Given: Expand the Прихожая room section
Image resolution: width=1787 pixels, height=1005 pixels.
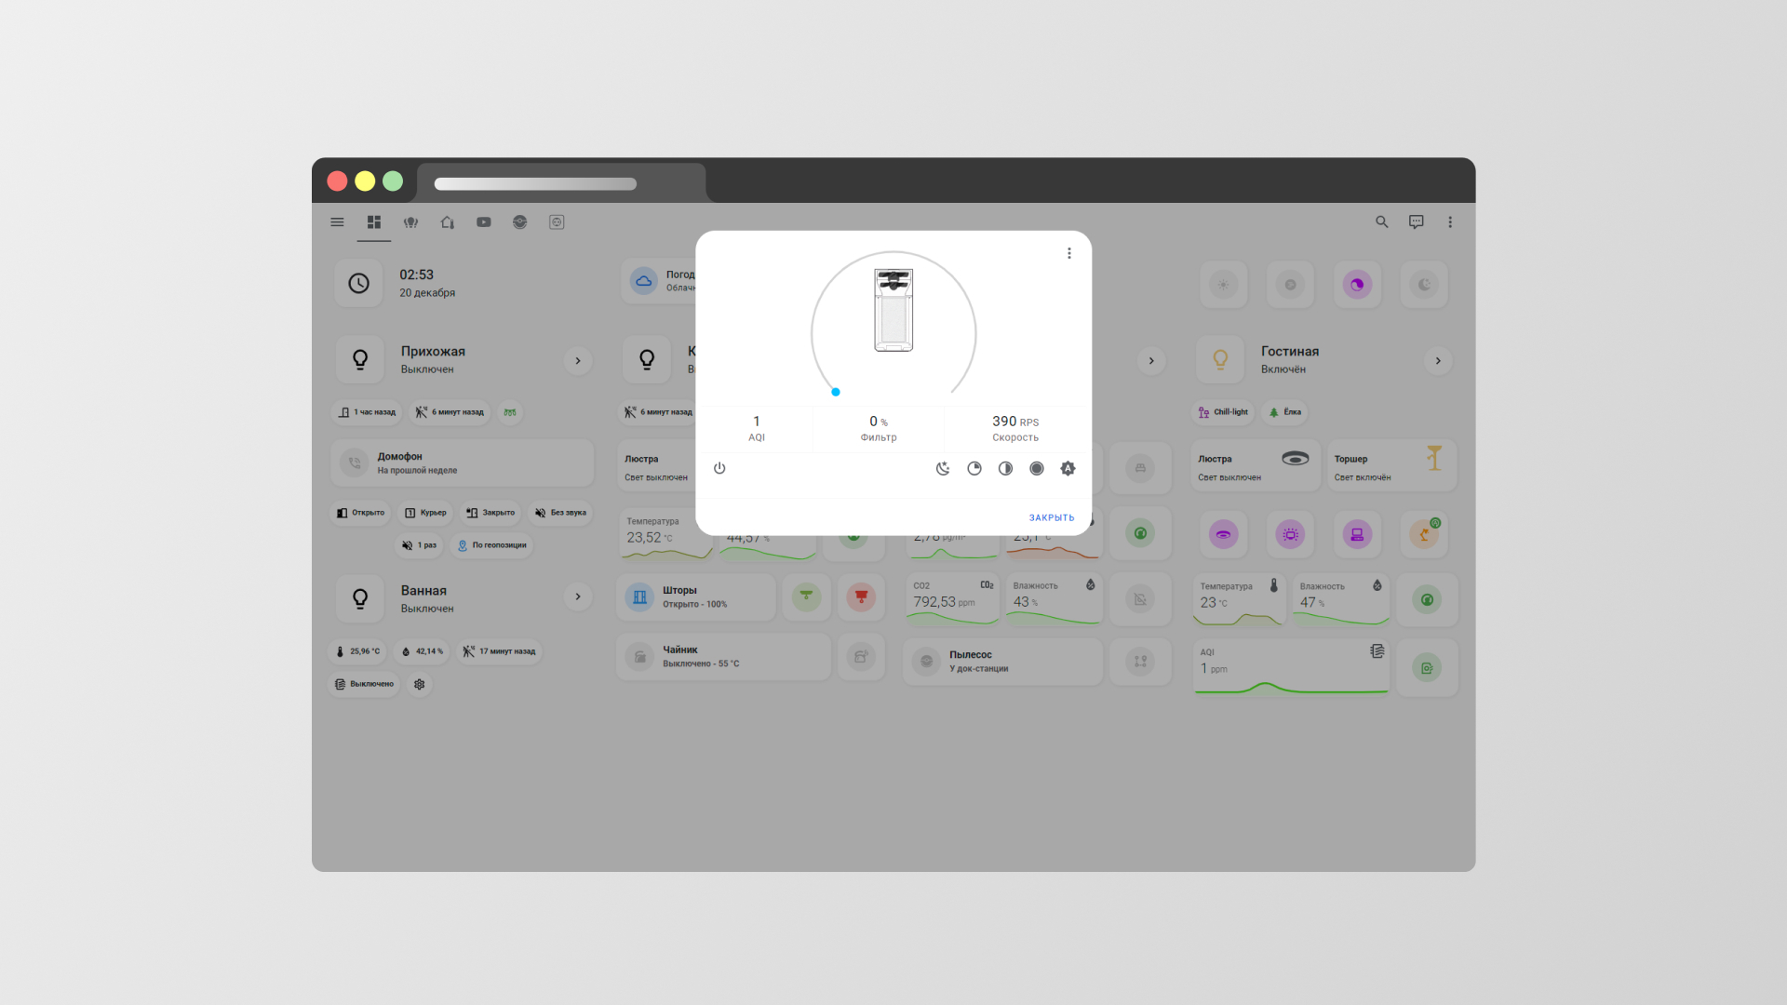Looking at the screenshot, I should click(x=578, y=359).
